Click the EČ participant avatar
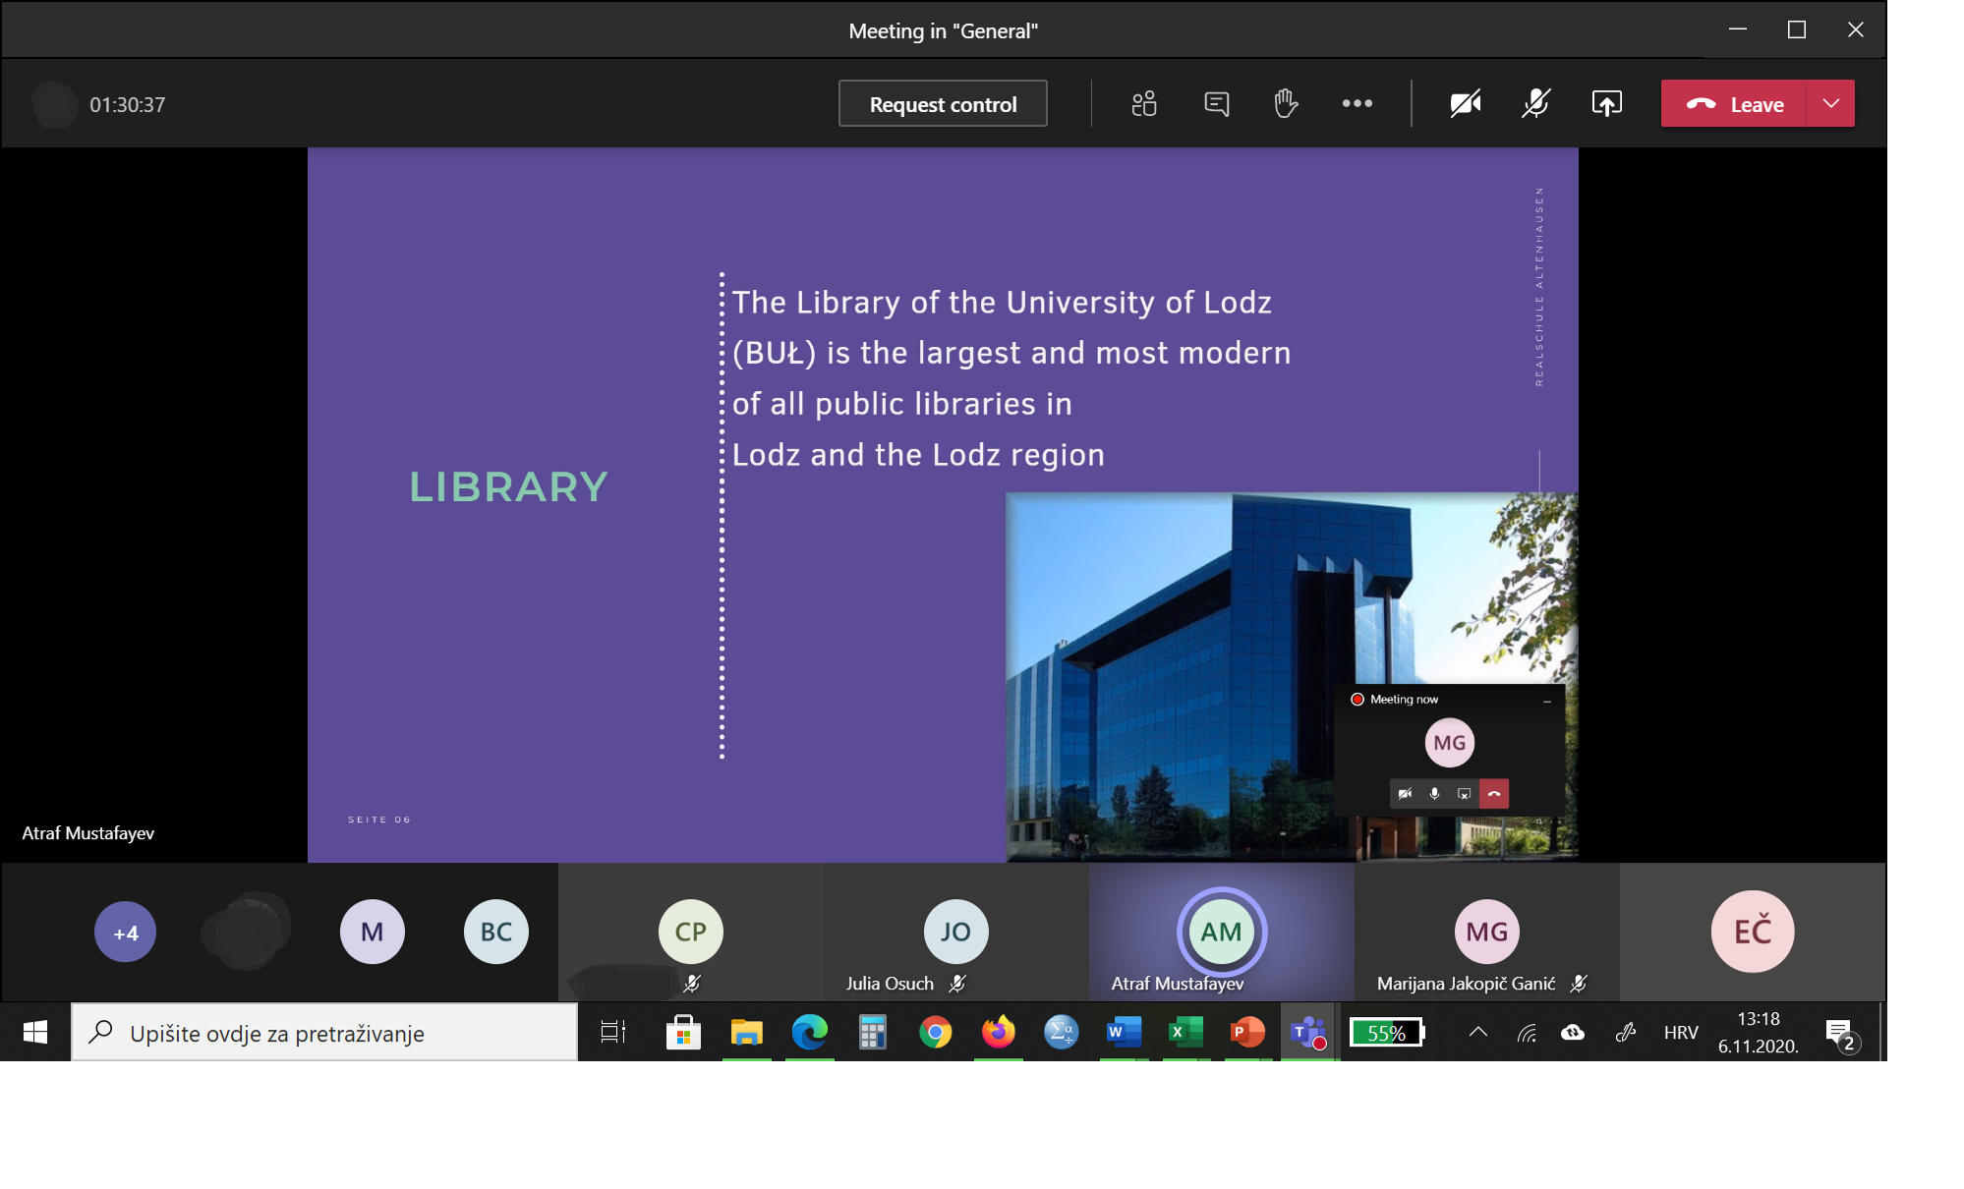1964x1189 pixels. tap(1752, 932)
